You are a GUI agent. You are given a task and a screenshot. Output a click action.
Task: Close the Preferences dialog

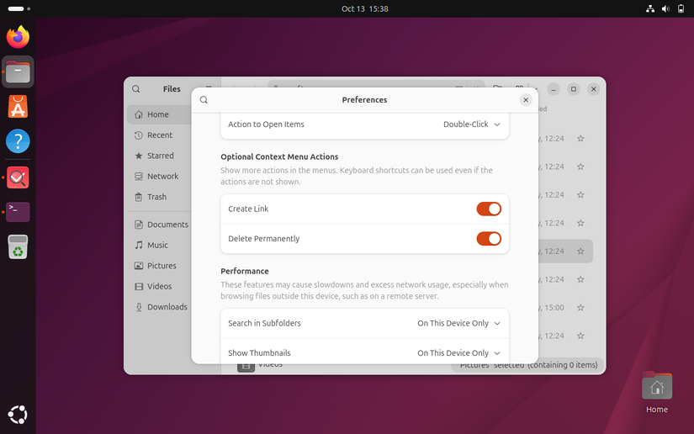pyautogui.click(x=526, y=100)
